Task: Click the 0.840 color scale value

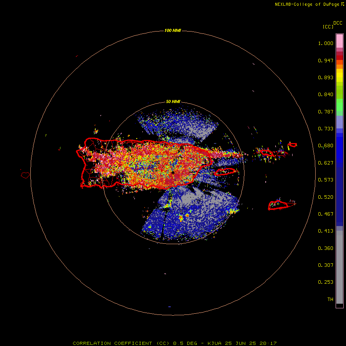Action: [x=326, y=95]
